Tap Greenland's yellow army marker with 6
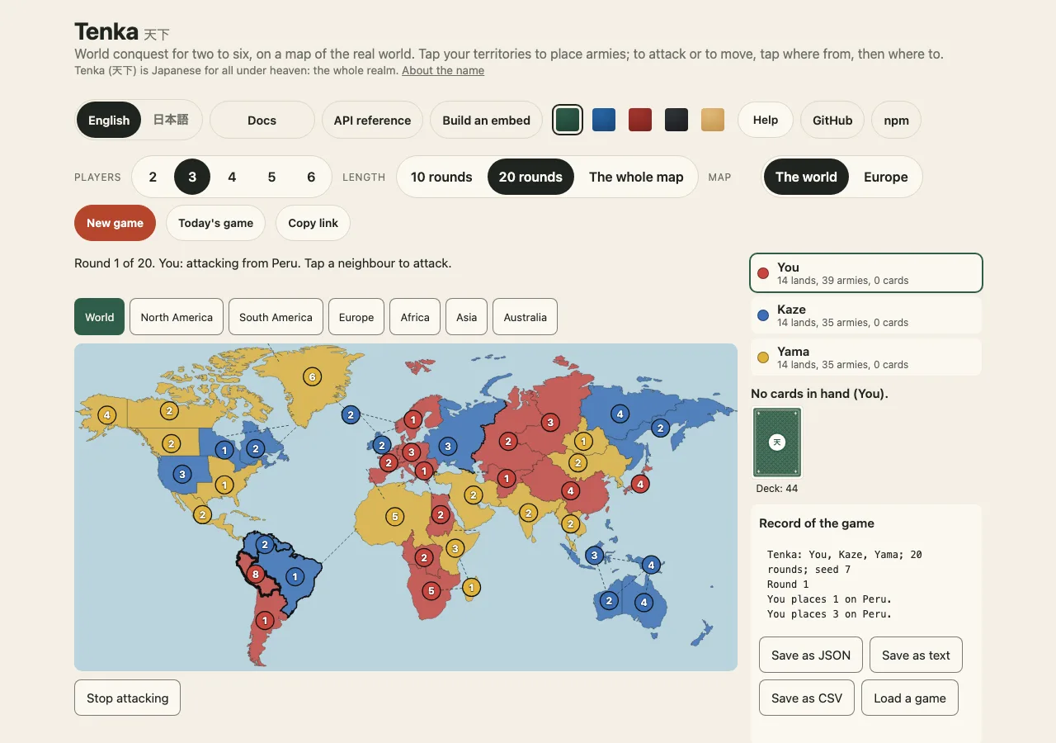This screenshot has width=1056, height=743. coord(311,376)
